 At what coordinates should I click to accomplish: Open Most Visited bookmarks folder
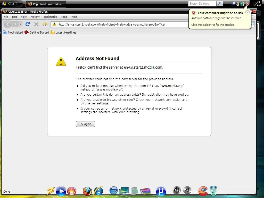click(13, 32)
